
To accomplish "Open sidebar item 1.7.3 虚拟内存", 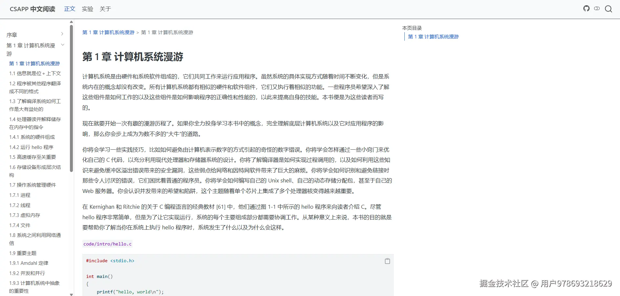I will (x=25, y=215).
